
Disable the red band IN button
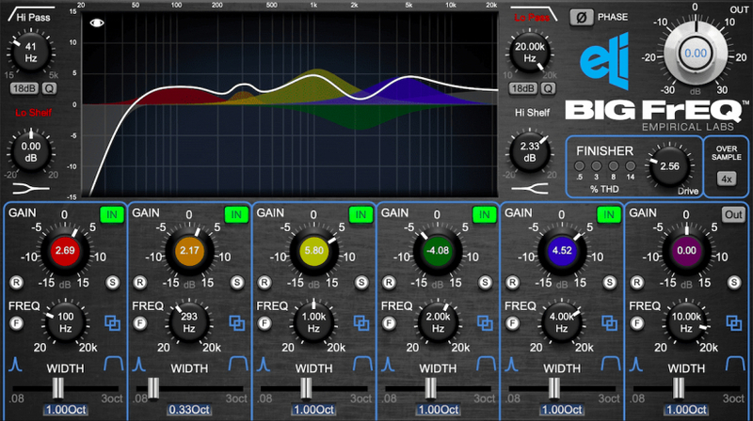(x=112, y=214)
